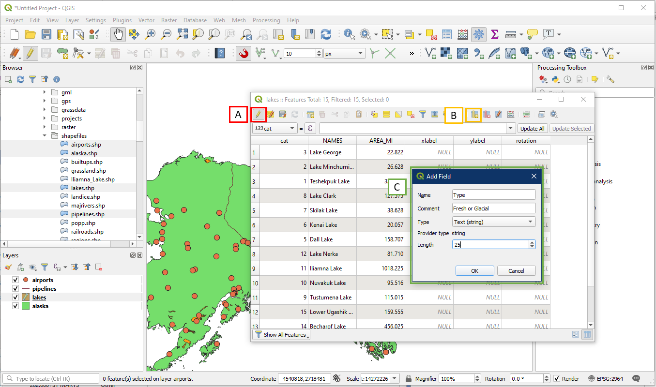Screen dimensions: 656x387
Task: Toggle the Render checkbox in status bar
Action: [x=557, y=379]
